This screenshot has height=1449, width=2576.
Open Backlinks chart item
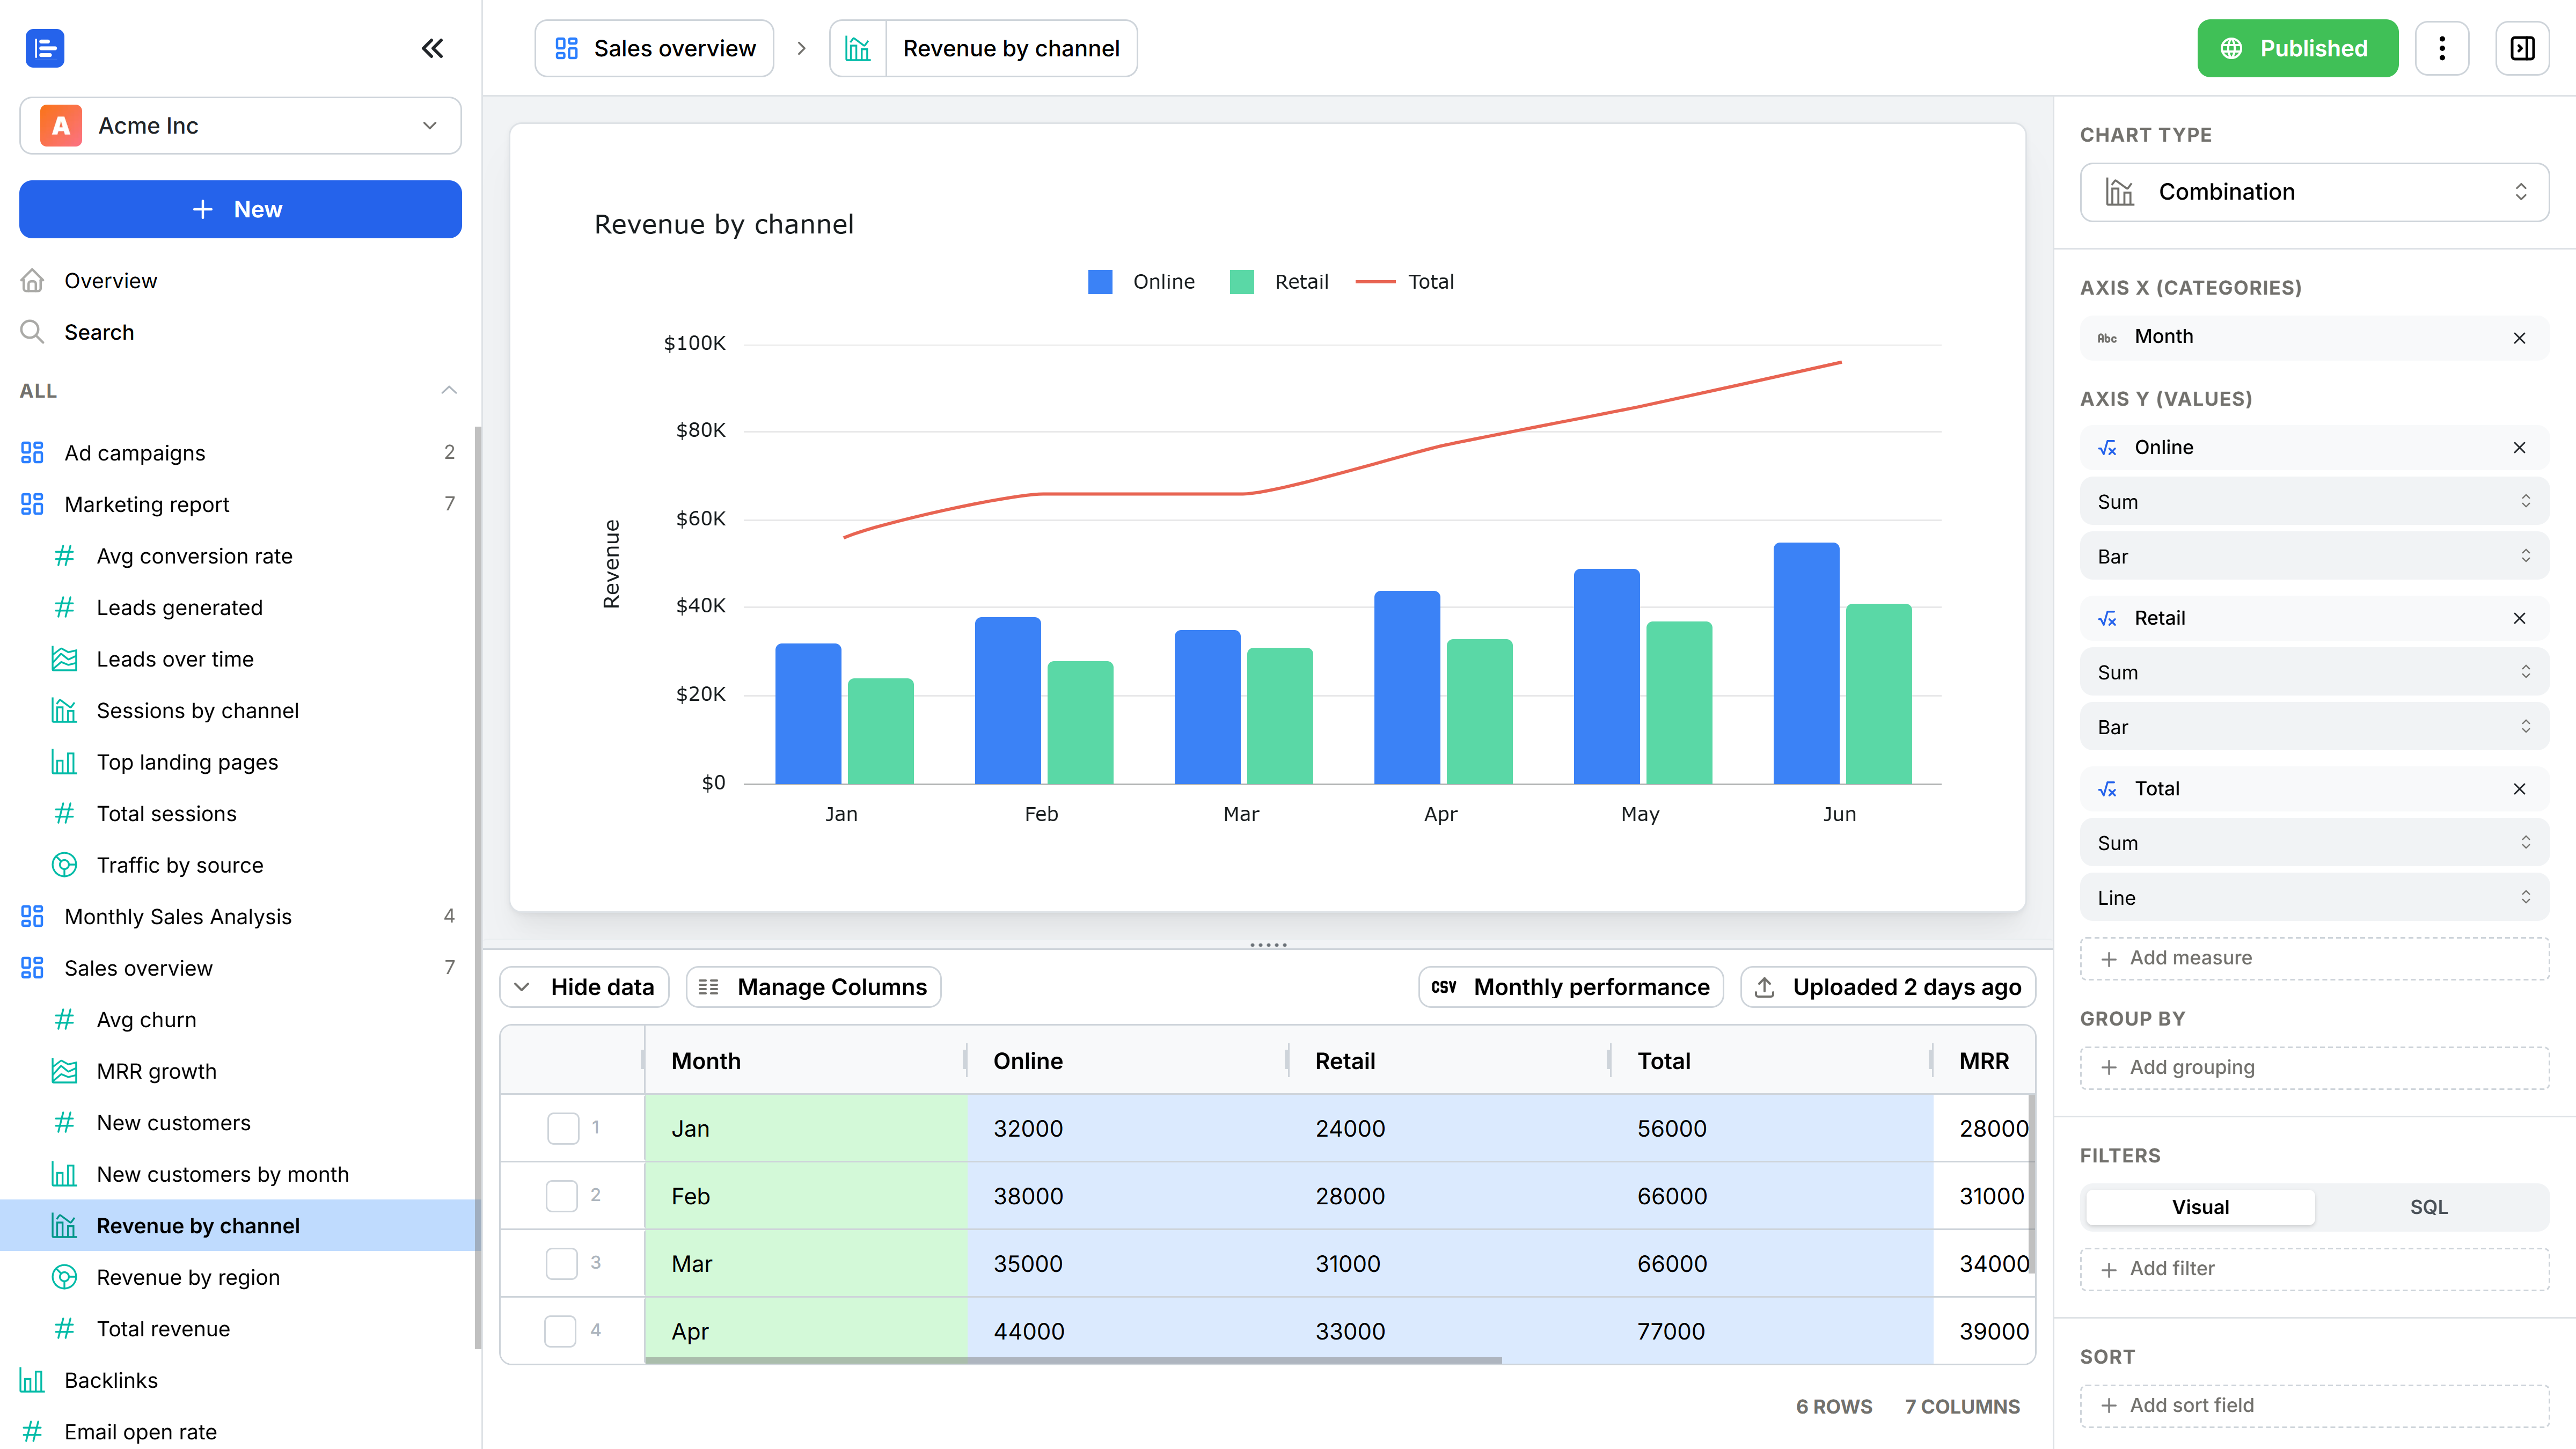pyautogui.click(x=240, y=1380)
